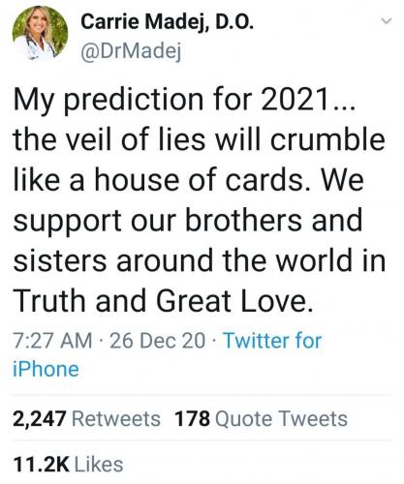
Task: Click the word iPhone in source label
Action: (x=46, y=369)
